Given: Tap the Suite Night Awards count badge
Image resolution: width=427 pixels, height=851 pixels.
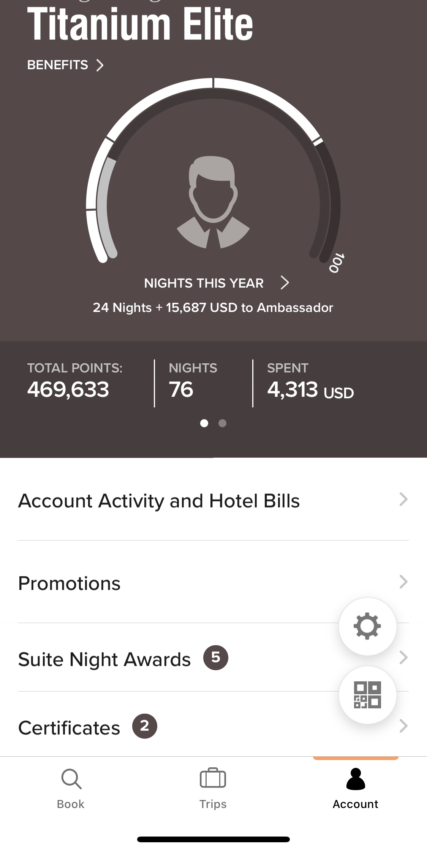Looking at the screenshot, I should [x=215, y=658].
